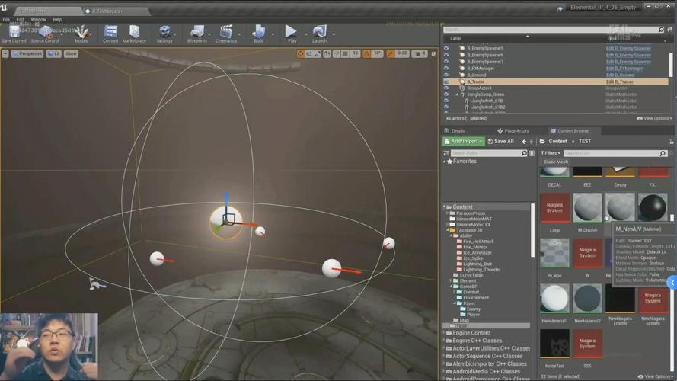Open the Filters dropdown in Content Browser
The height and width of the screenshot is (381, 677).
550,153
